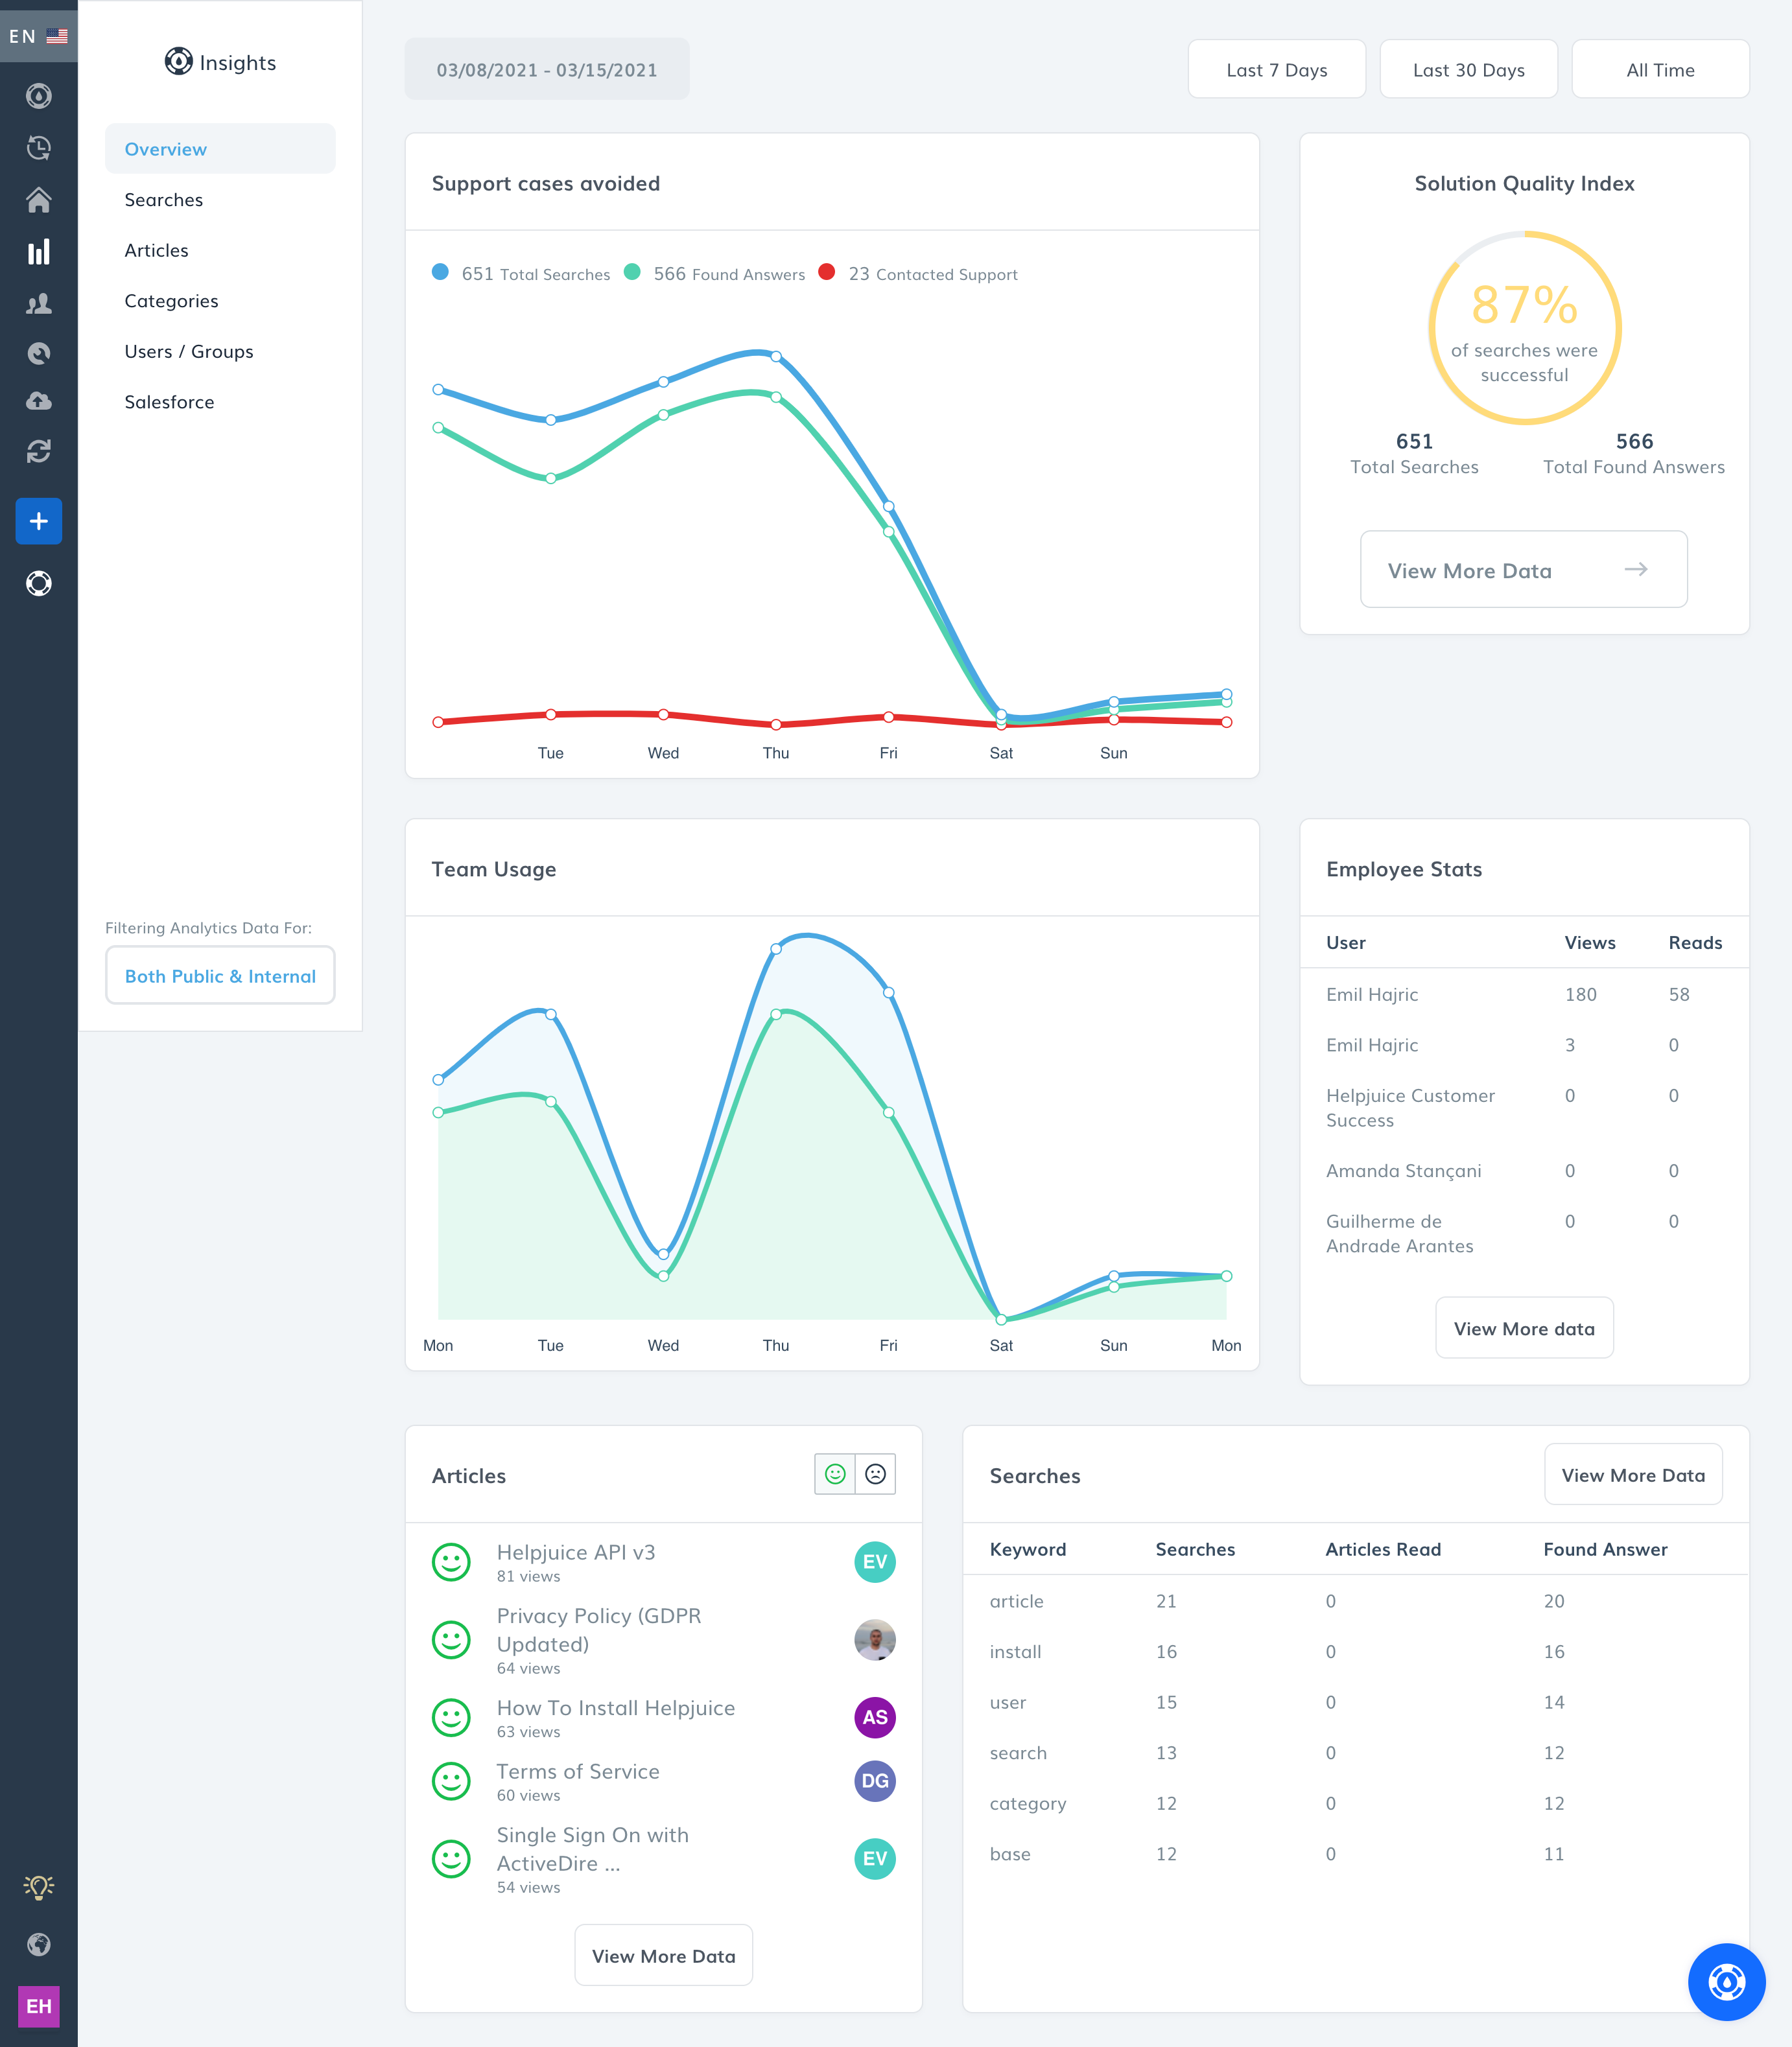Click the Helpjuice API v3 article link
The image size is (1792, 2047).
coord(576,1552)
